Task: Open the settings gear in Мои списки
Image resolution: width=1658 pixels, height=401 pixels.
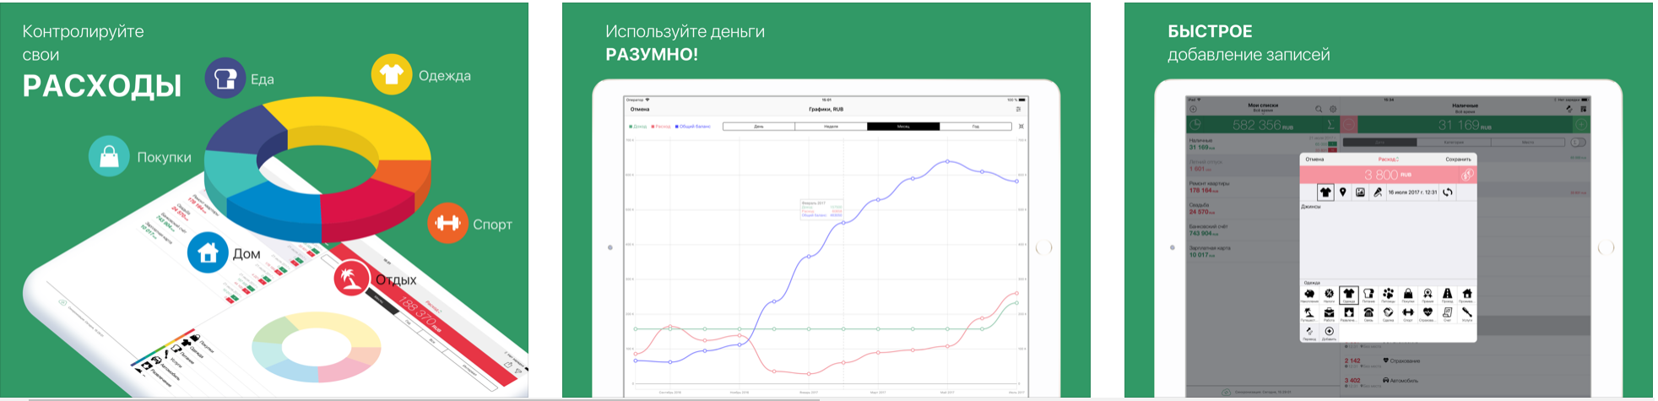Action: click(1333, 109)
